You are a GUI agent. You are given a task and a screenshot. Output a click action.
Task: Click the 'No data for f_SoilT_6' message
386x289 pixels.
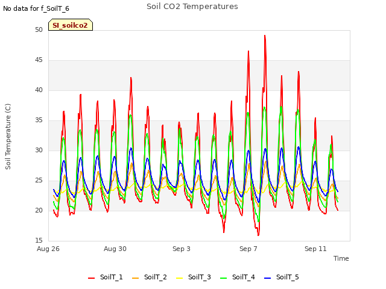click(36, 8)
